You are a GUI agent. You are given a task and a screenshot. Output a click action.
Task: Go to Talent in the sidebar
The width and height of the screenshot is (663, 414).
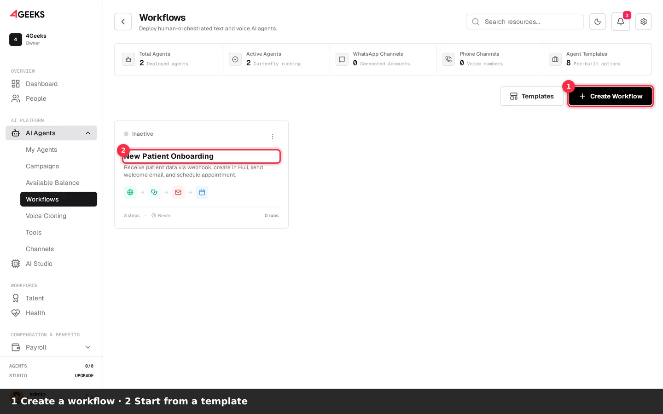click(52, 298)
